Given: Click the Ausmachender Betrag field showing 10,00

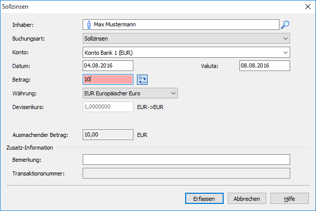Looking at the screenshot, I should 108,135.
